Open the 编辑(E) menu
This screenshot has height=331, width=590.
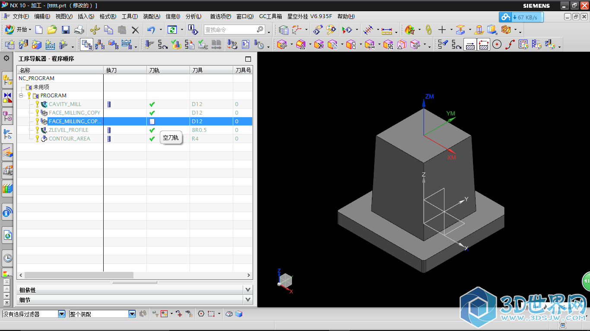[43, 16]
